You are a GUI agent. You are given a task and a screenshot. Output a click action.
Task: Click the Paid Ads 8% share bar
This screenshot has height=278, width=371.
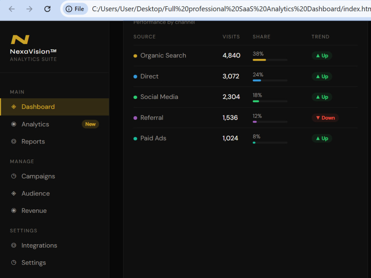[x=270, y=143]
